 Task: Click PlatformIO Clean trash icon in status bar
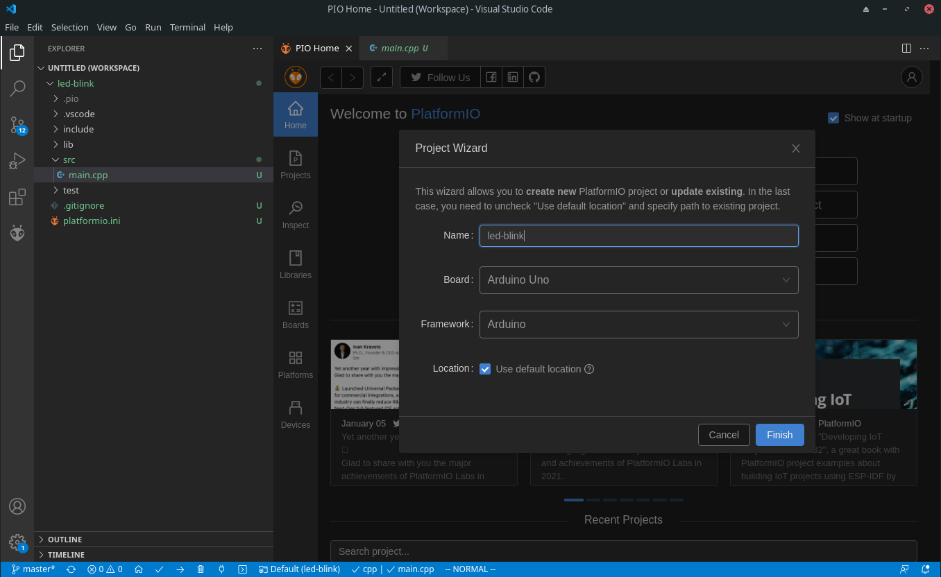click(x=201, y=569)
